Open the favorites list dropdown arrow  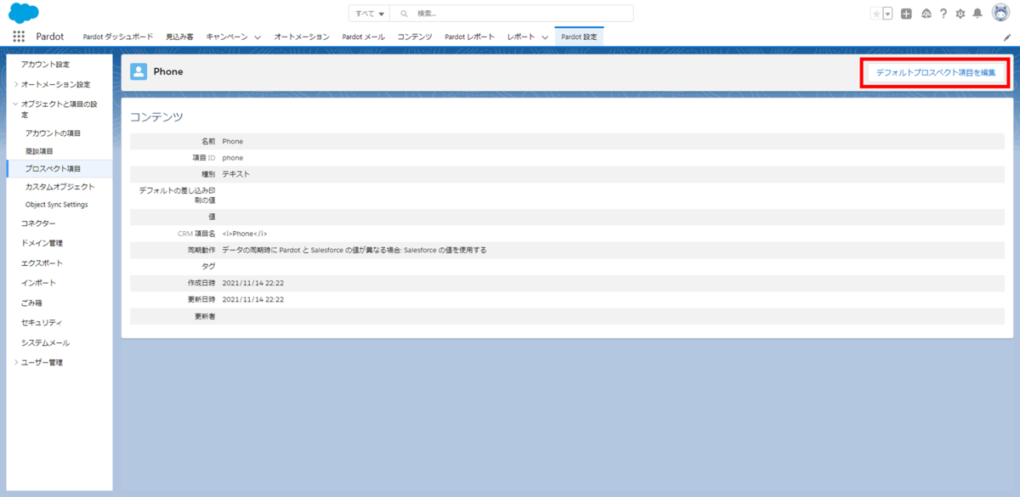887,14
